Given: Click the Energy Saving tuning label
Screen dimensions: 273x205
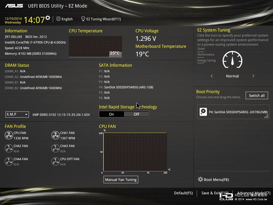Looking at the screenshot, I should [x=207, y=61].
